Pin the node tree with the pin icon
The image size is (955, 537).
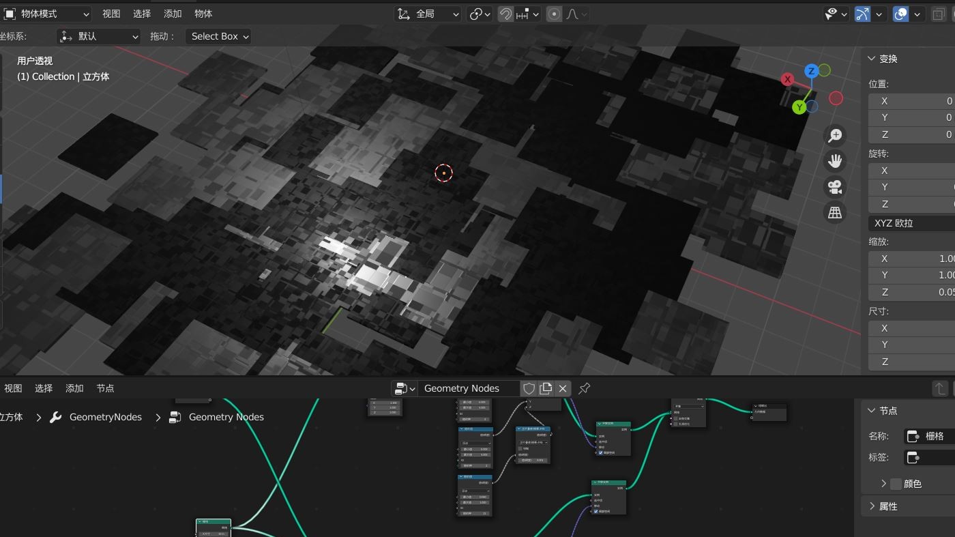(585, 388)
